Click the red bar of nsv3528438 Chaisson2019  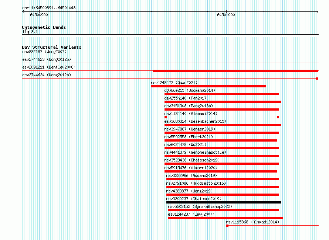click(222, 164)
